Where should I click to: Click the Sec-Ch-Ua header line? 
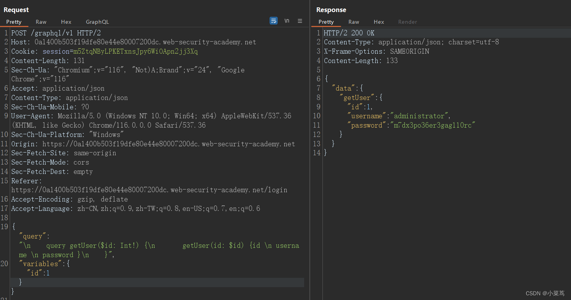[128, 74]
